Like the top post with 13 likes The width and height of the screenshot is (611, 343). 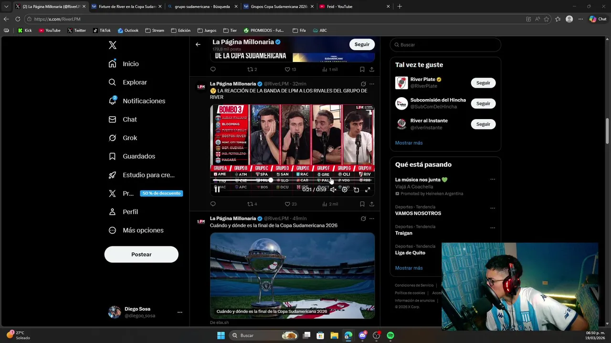coord(290,70)
